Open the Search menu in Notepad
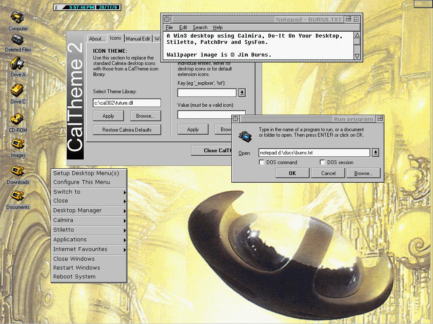This screenshot has width=433, height=324. tap(200, 27)
